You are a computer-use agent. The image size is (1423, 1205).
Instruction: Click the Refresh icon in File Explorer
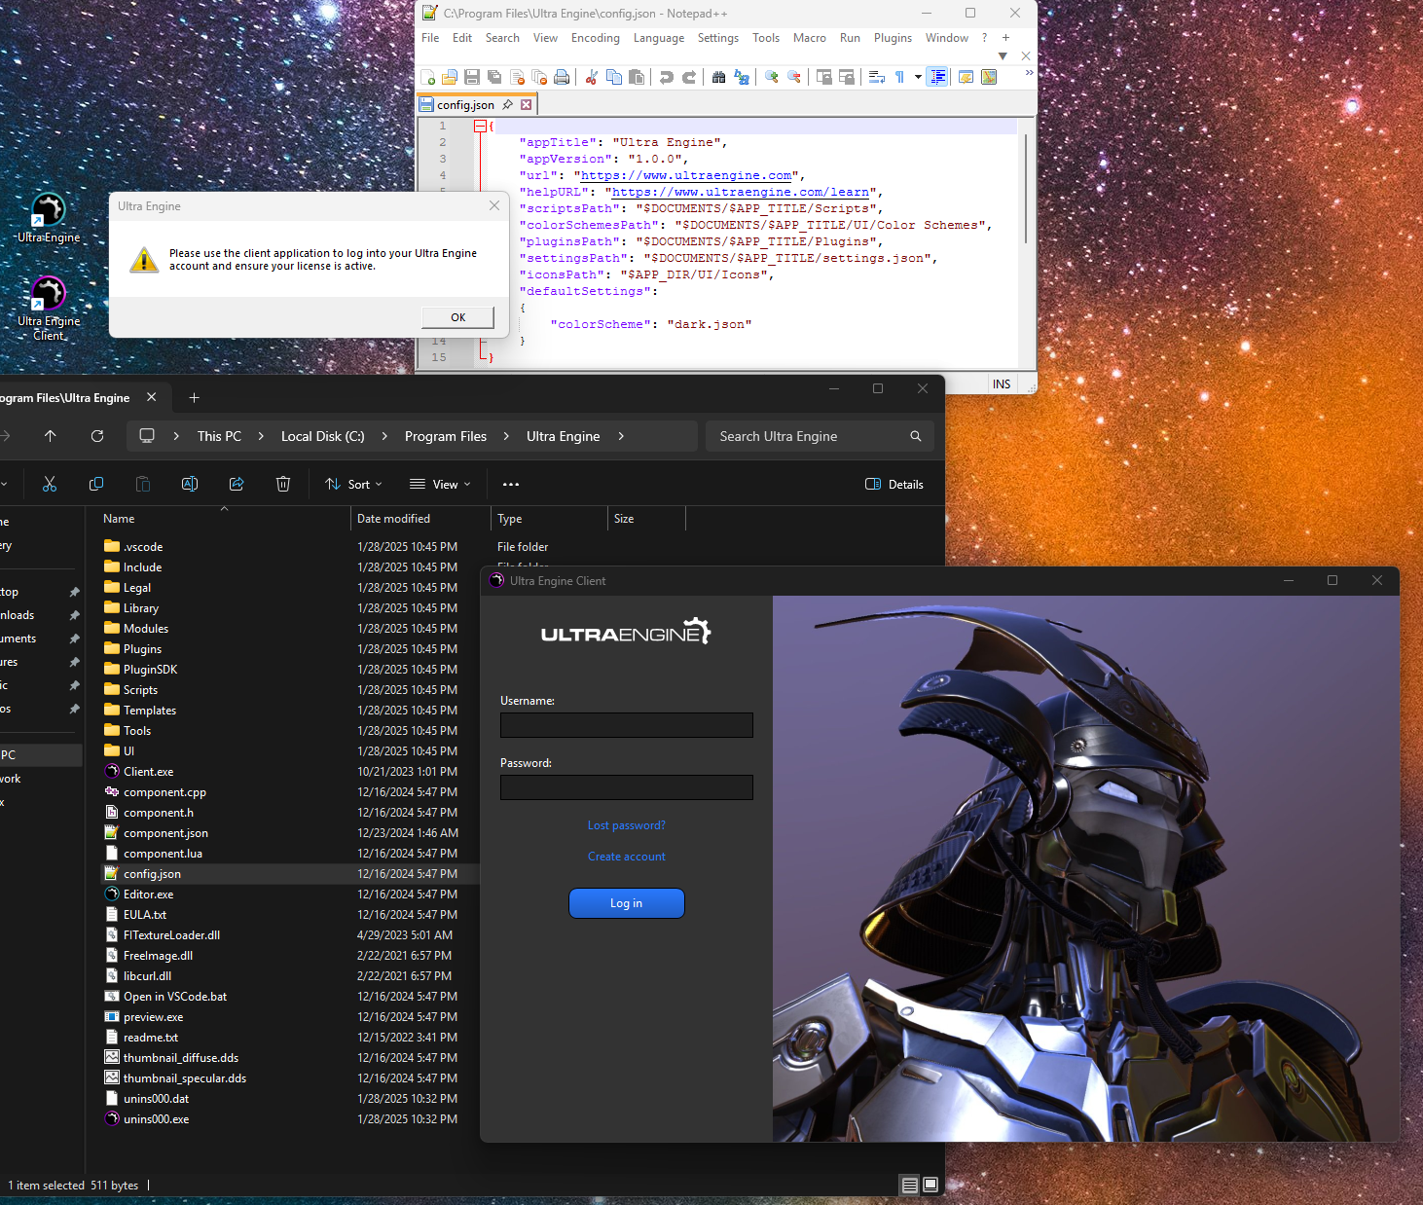pos(97,436)
